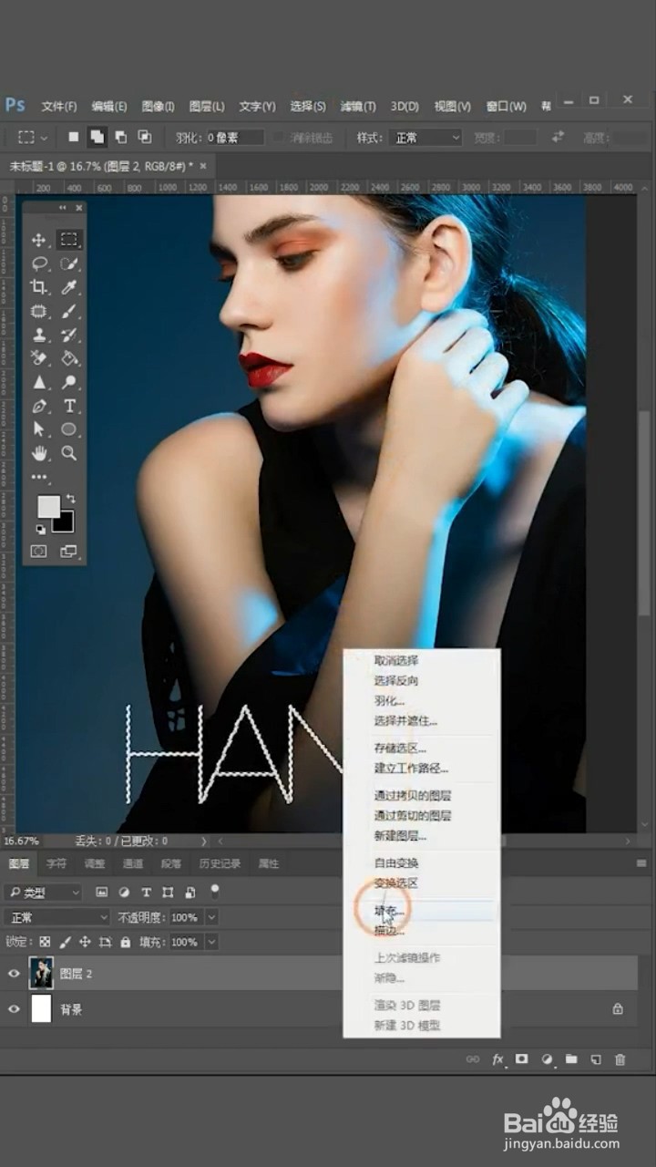The width and height of the screenshot is (656, 1167).
Task: Choose Free Transform from context menu
Action: coord(396,863)
